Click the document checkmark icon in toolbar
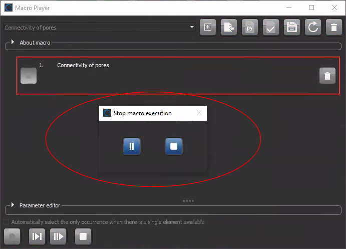 point(271,28)
